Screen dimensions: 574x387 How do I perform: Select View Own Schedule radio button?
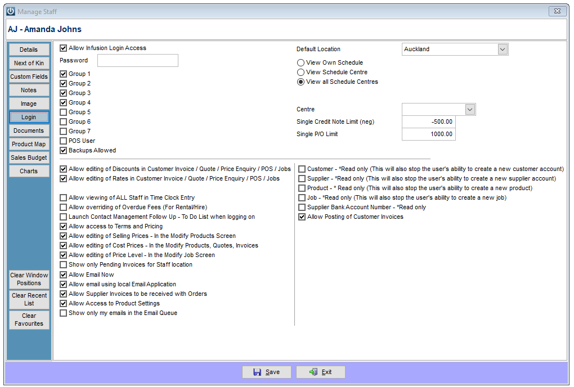pos(301,63)
